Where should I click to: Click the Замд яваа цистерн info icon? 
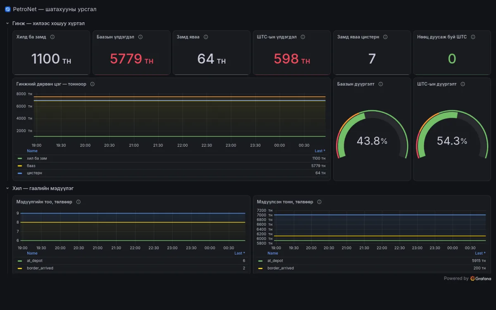pos(385,37)
